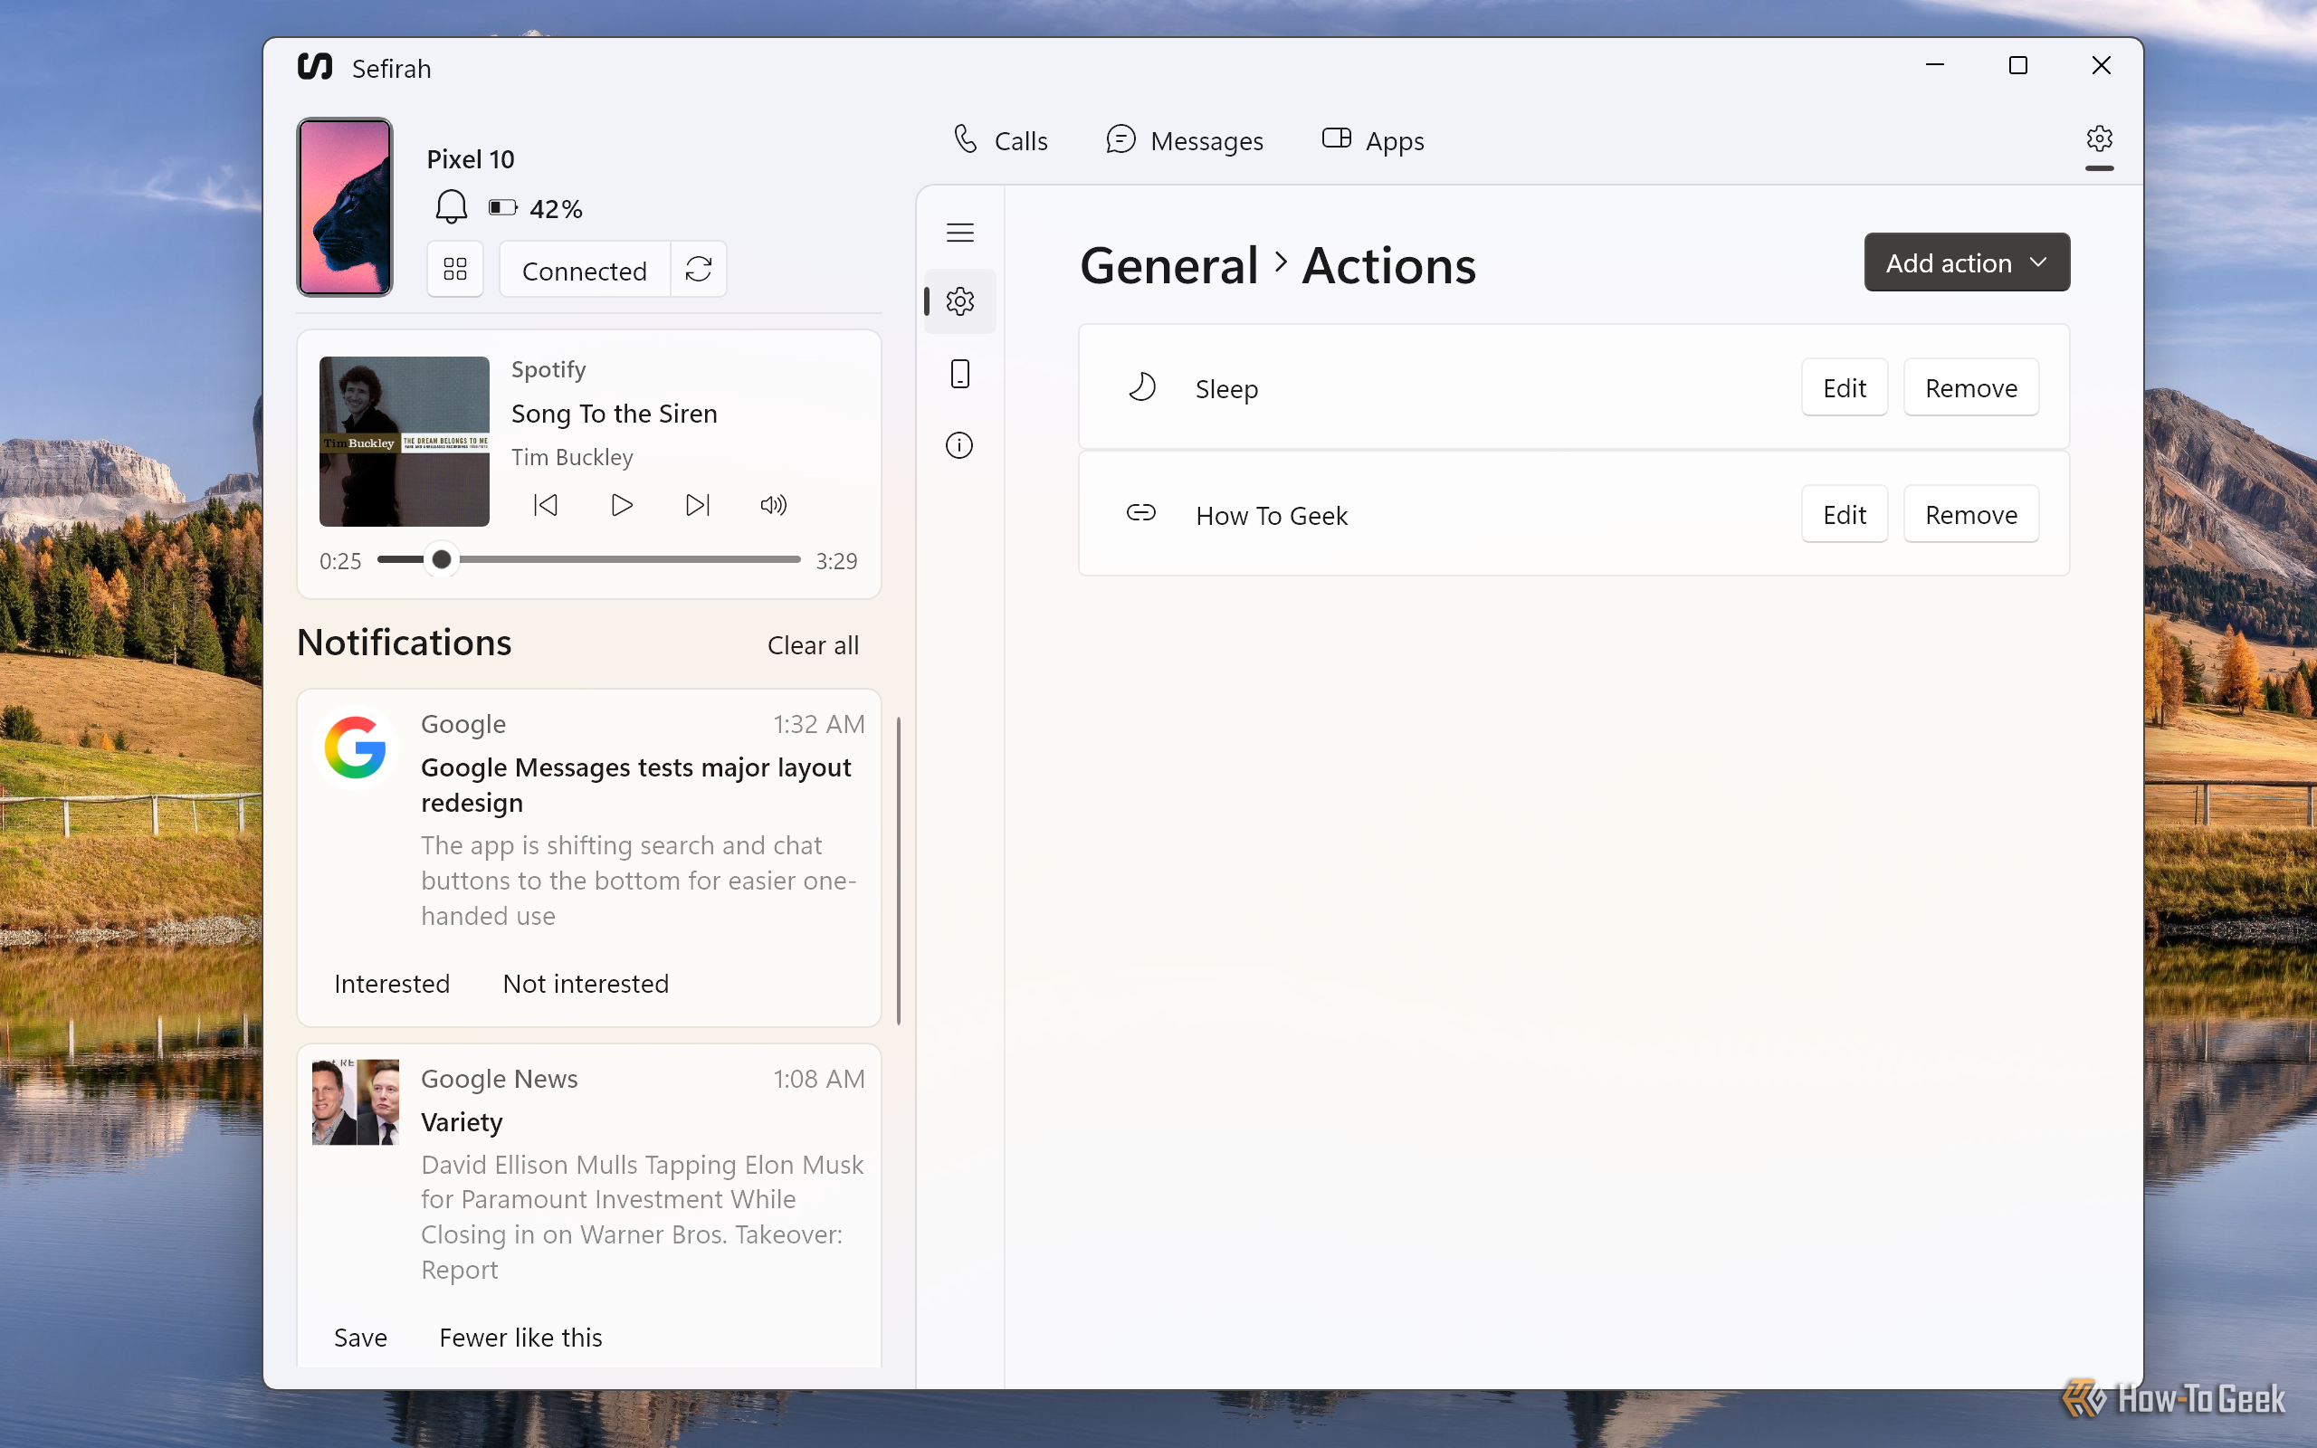Screen dimensions: 2317x1448
Task: Clear all notifications
Action: pyautogui.click(x=813, y=645)
